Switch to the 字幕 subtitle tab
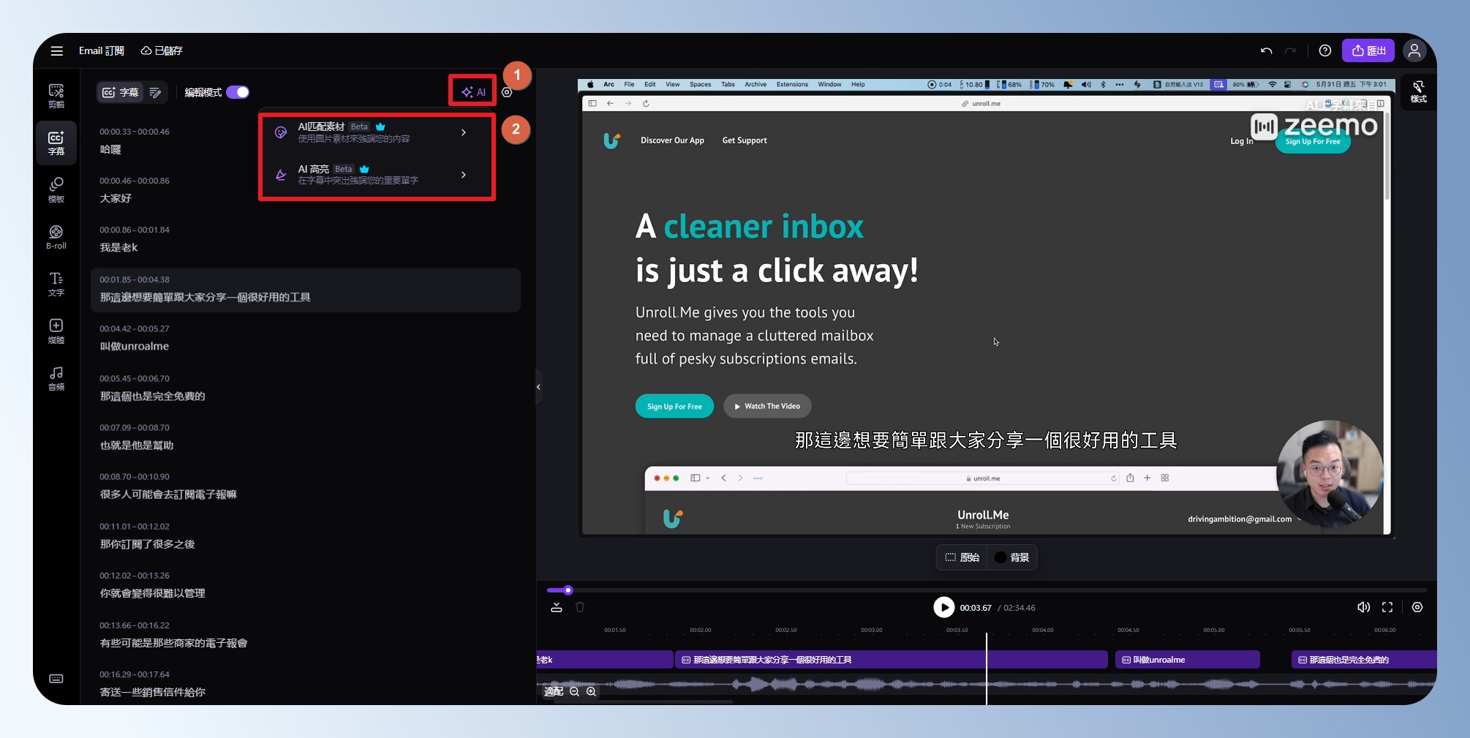Screen dimensions: 1470x738 [121, 92]
